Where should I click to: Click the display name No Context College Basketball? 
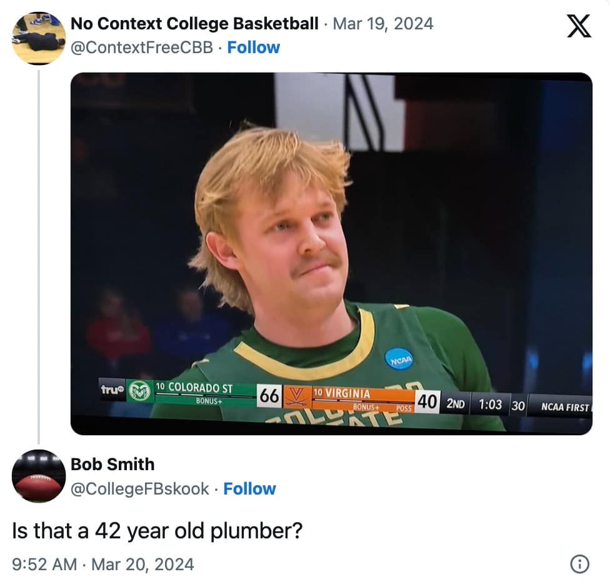[194, 24]
